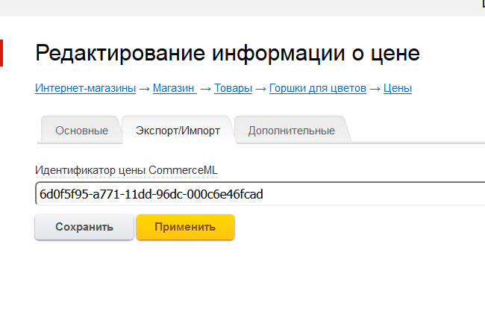
Task: Click the Сохранить button
Action: pyautogui.click(x=84, y=227)
